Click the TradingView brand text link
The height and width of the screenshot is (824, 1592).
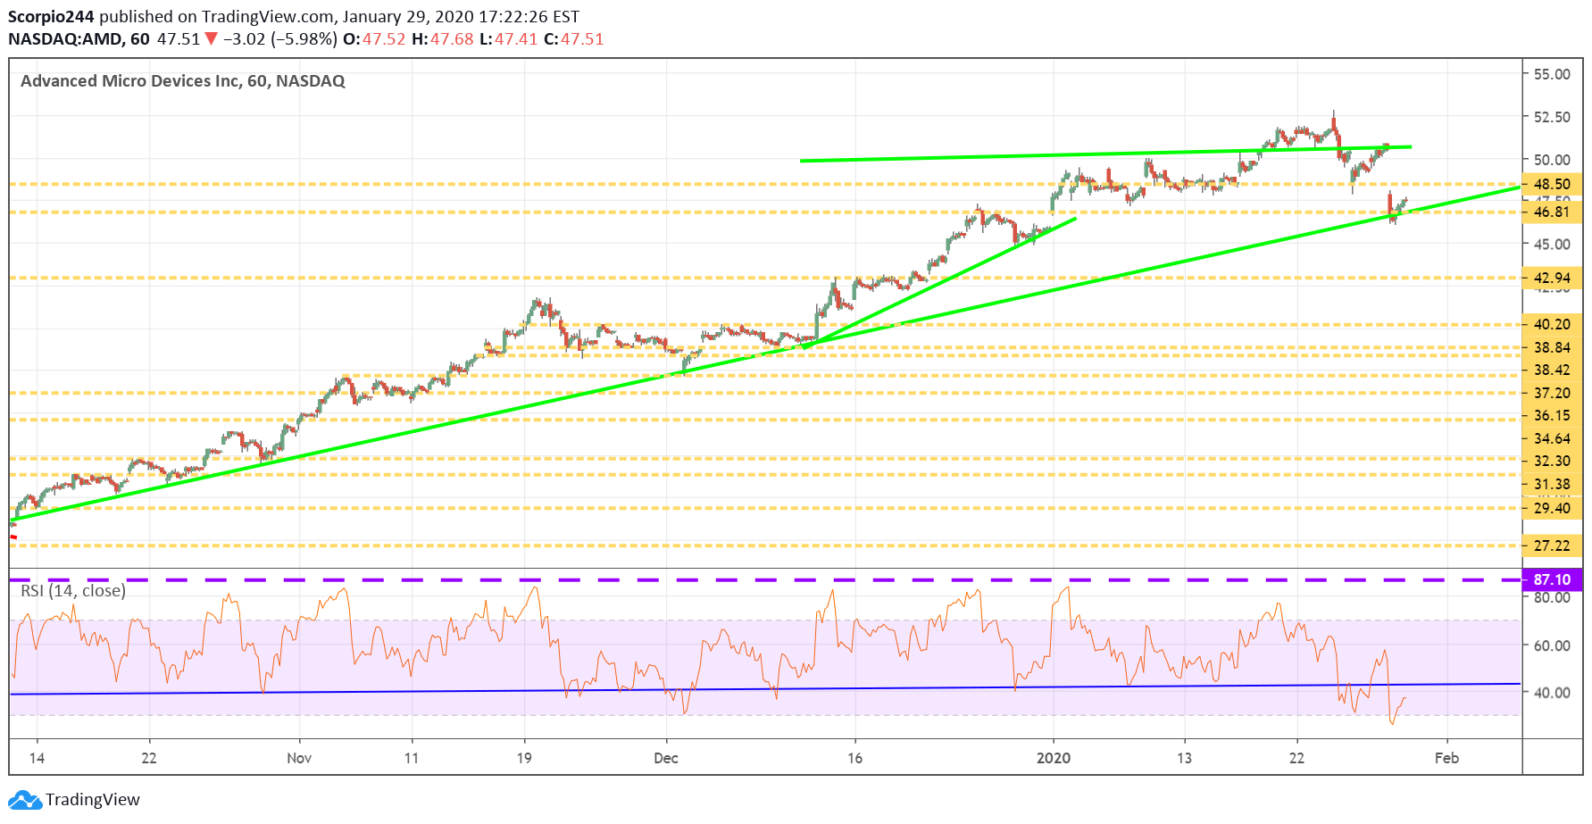tap(93, 800)
